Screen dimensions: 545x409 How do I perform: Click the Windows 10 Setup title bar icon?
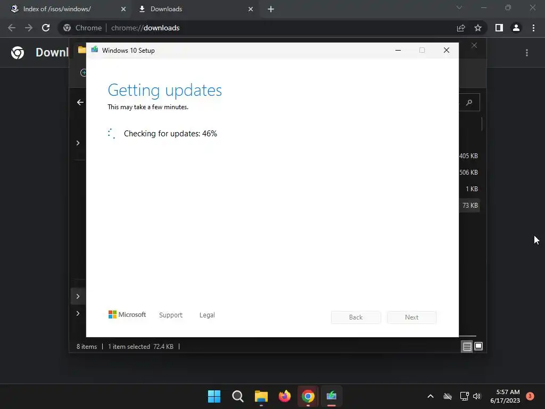coord(95,50)
